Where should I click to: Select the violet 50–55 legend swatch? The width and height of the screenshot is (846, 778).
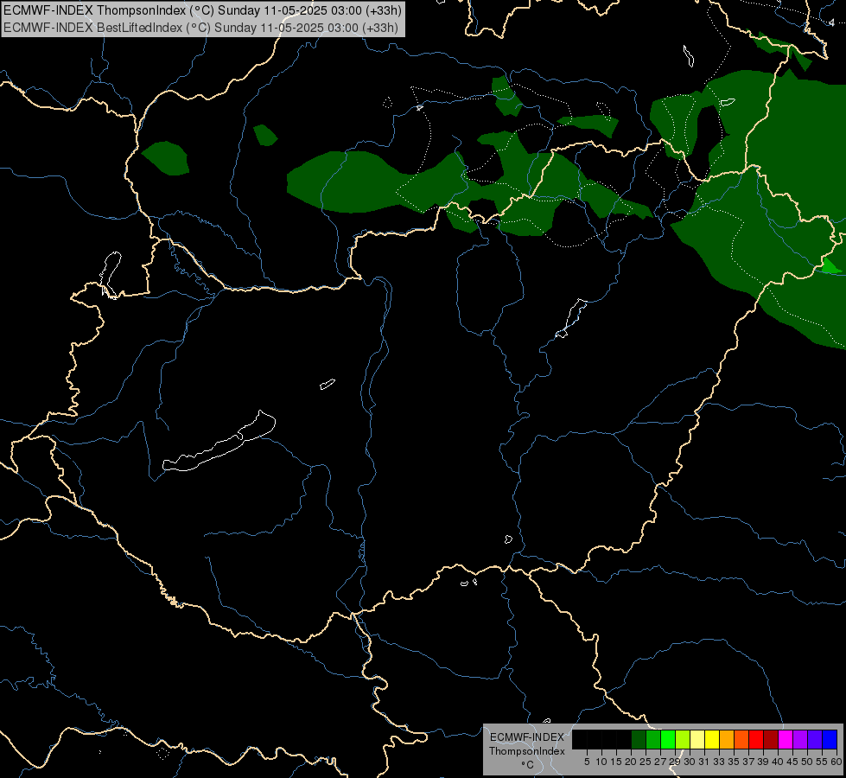click(x=815, y=739)
